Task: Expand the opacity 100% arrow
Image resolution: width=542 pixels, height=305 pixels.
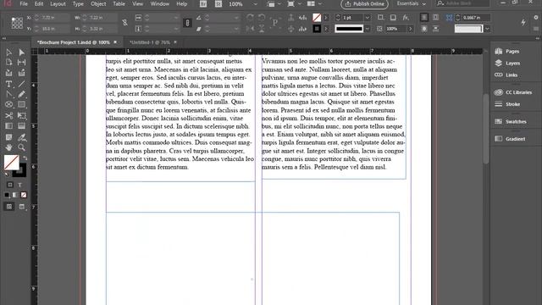Action: [x=410, y=29]
